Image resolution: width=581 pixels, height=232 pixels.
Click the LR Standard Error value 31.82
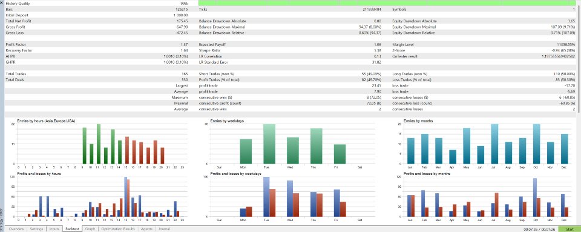376,62
